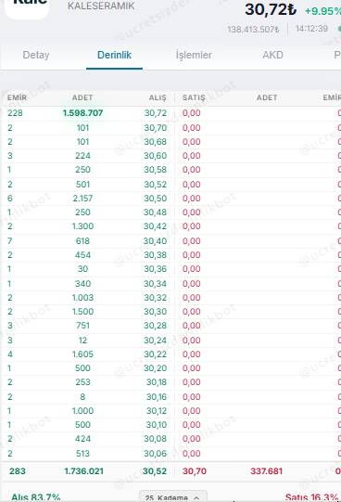
Task: Click the 1.736.021 total bid quantity
Action: coord(83,471)
